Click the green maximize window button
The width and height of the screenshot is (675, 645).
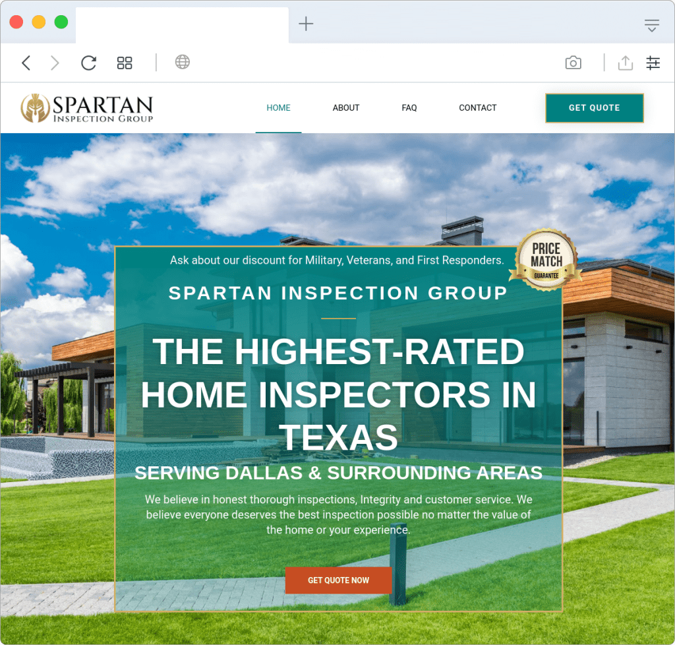click(x=61, y=22)
